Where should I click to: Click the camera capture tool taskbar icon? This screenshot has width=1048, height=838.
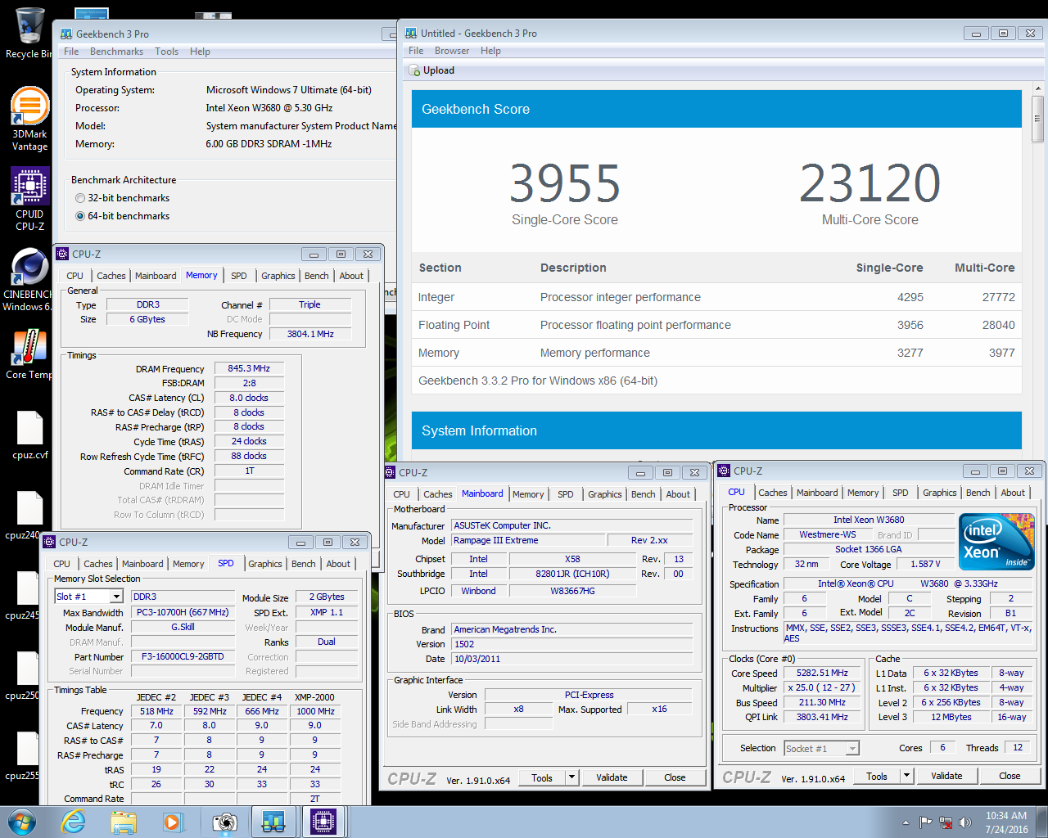tap(224, 822)
